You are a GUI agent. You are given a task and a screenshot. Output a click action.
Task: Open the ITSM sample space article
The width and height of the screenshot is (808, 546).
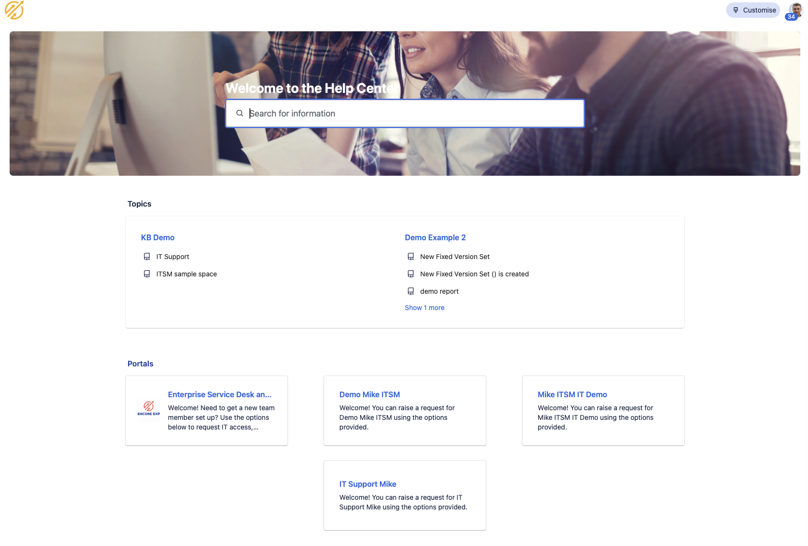pos(186,274)
